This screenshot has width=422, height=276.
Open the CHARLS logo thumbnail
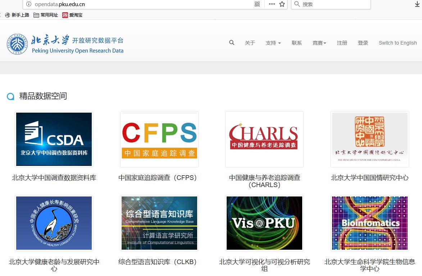[264, 139]
